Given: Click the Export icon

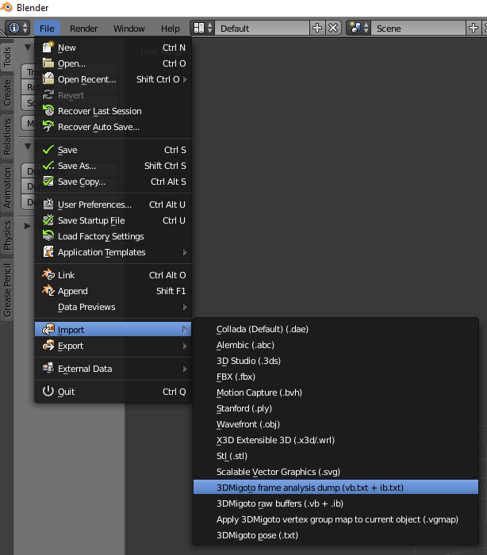Looking at the screenshot, I should click(48, 345).
